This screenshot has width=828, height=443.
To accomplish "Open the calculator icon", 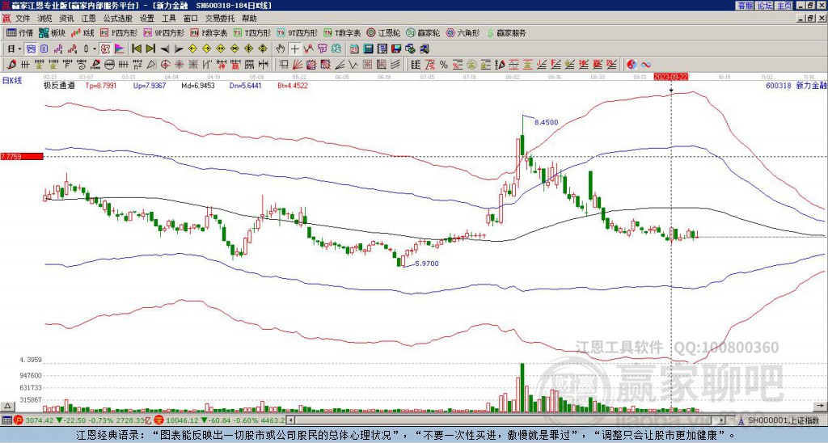I will coord(369,49).
